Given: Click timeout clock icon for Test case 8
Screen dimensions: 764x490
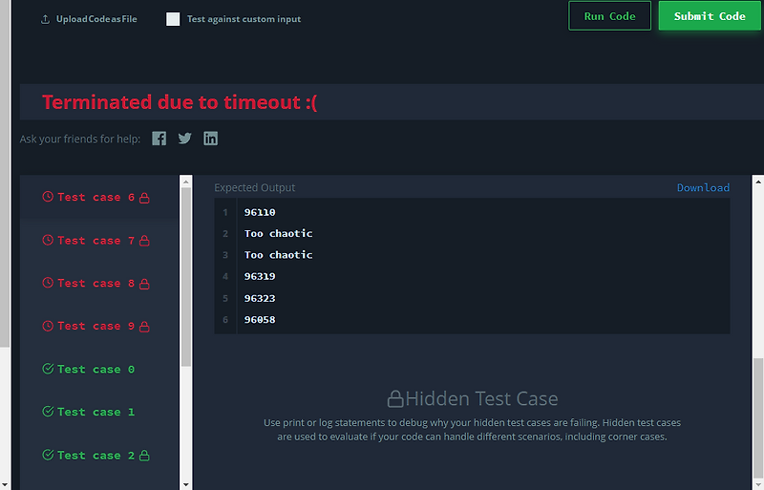Looking at the screenshot, I should (48, 283).
